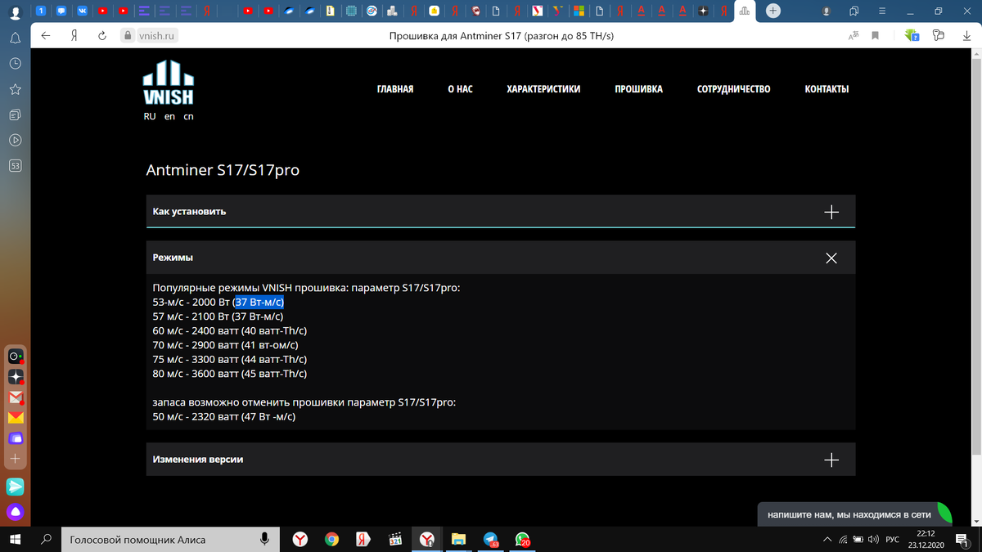The image size is (982, 552).
Task: Click the scrollbar down arrow
Action: (975, 522)
